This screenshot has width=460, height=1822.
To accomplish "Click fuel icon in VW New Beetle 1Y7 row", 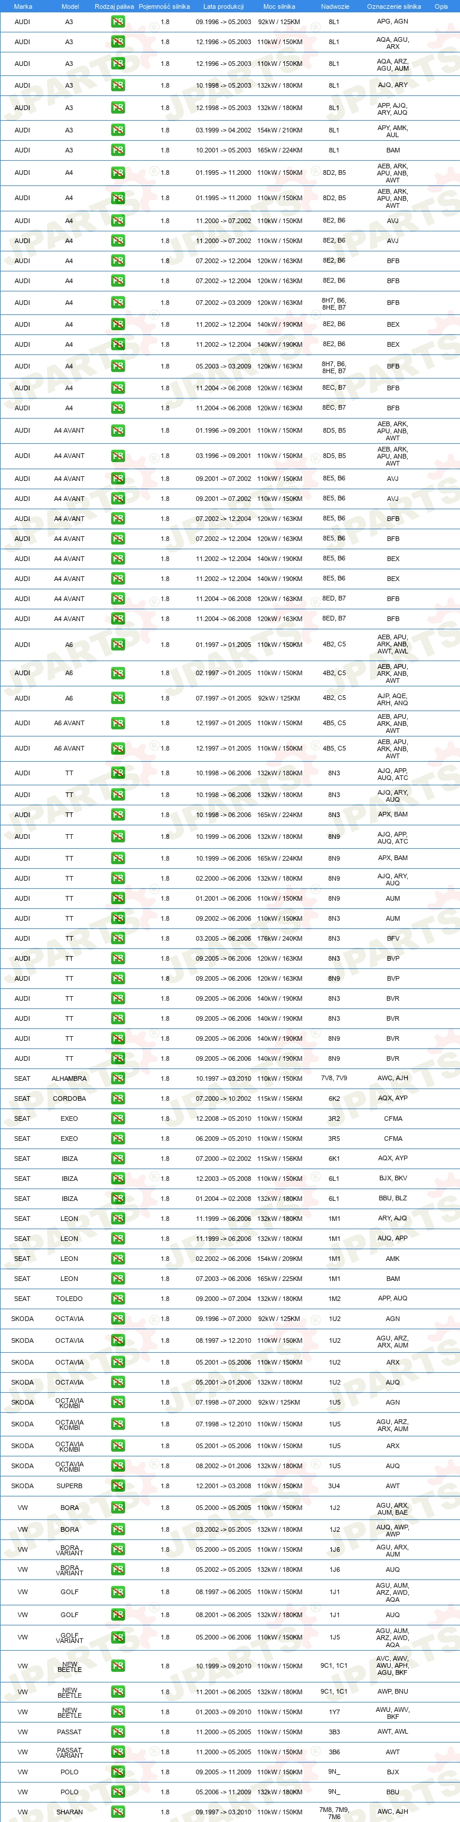I will pos(118,1713).
